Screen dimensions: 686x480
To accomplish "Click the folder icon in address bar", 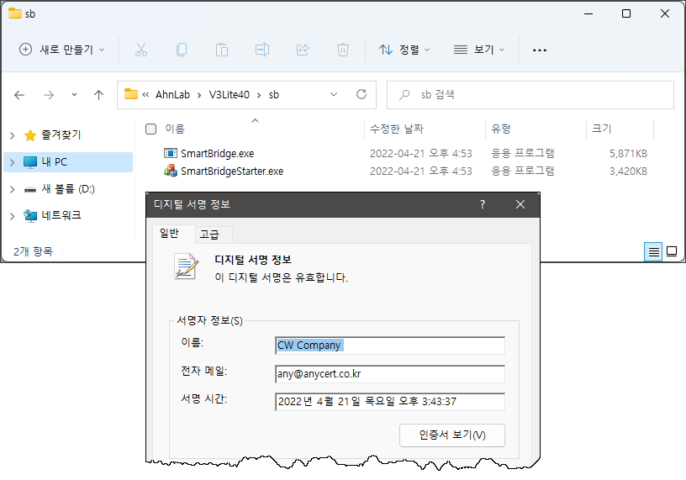I will point(131,94).
